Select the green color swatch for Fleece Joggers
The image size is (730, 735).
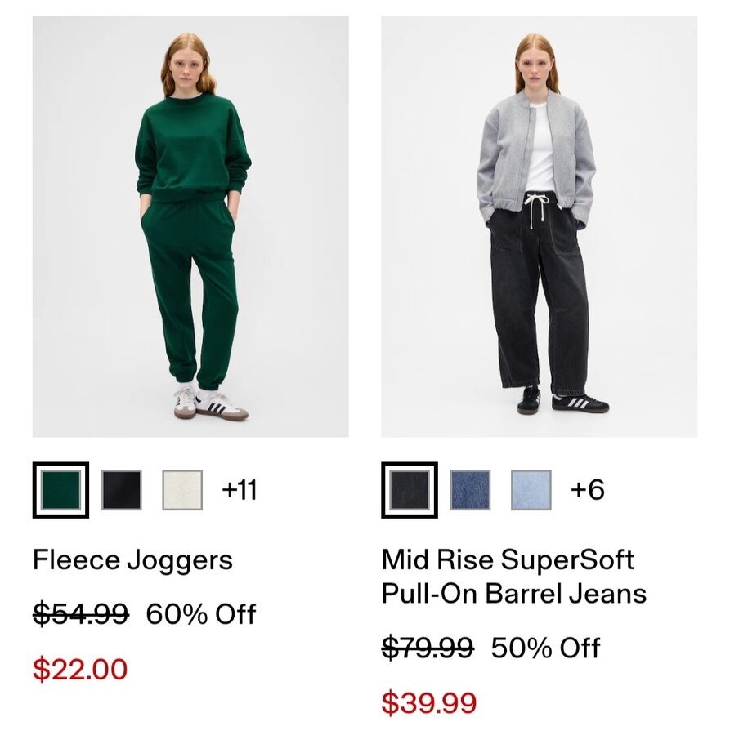click(60, 490)
